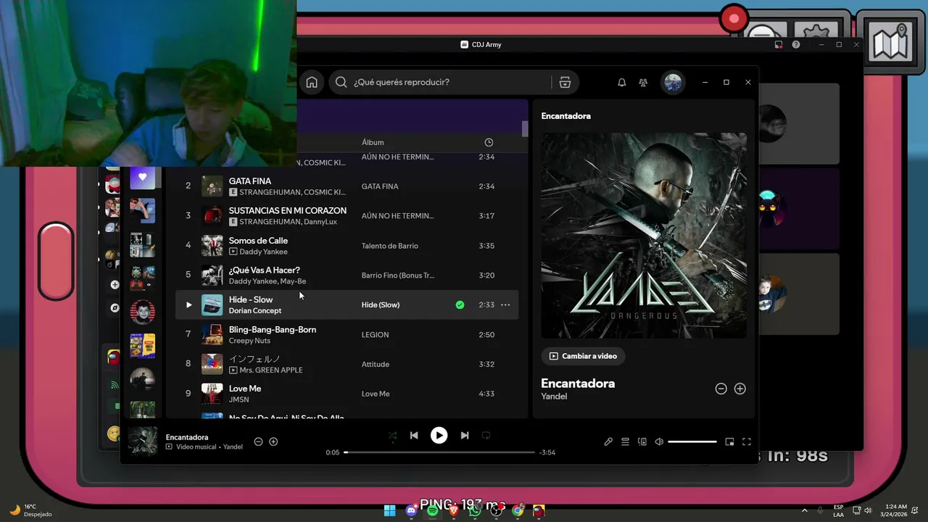Click the plus icon next to Encantadora in player bar

click(x=273, y=442)
